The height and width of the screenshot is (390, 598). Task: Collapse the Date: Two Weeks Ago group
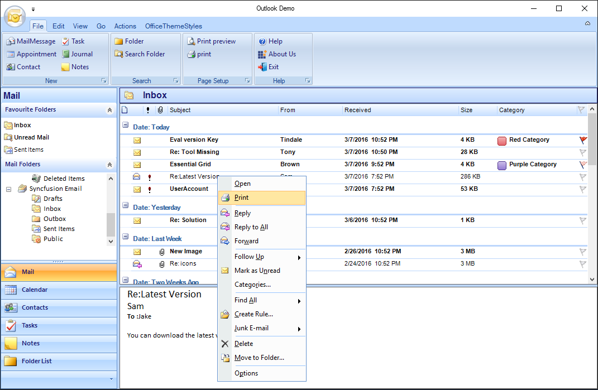click(x=125, y=280)
